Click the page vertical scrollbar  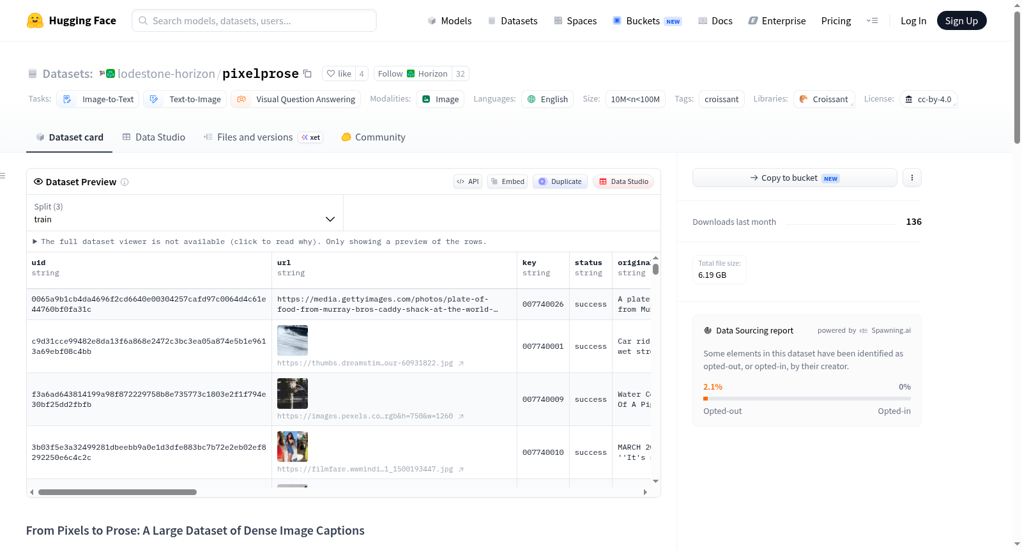tap(1017, 77)
